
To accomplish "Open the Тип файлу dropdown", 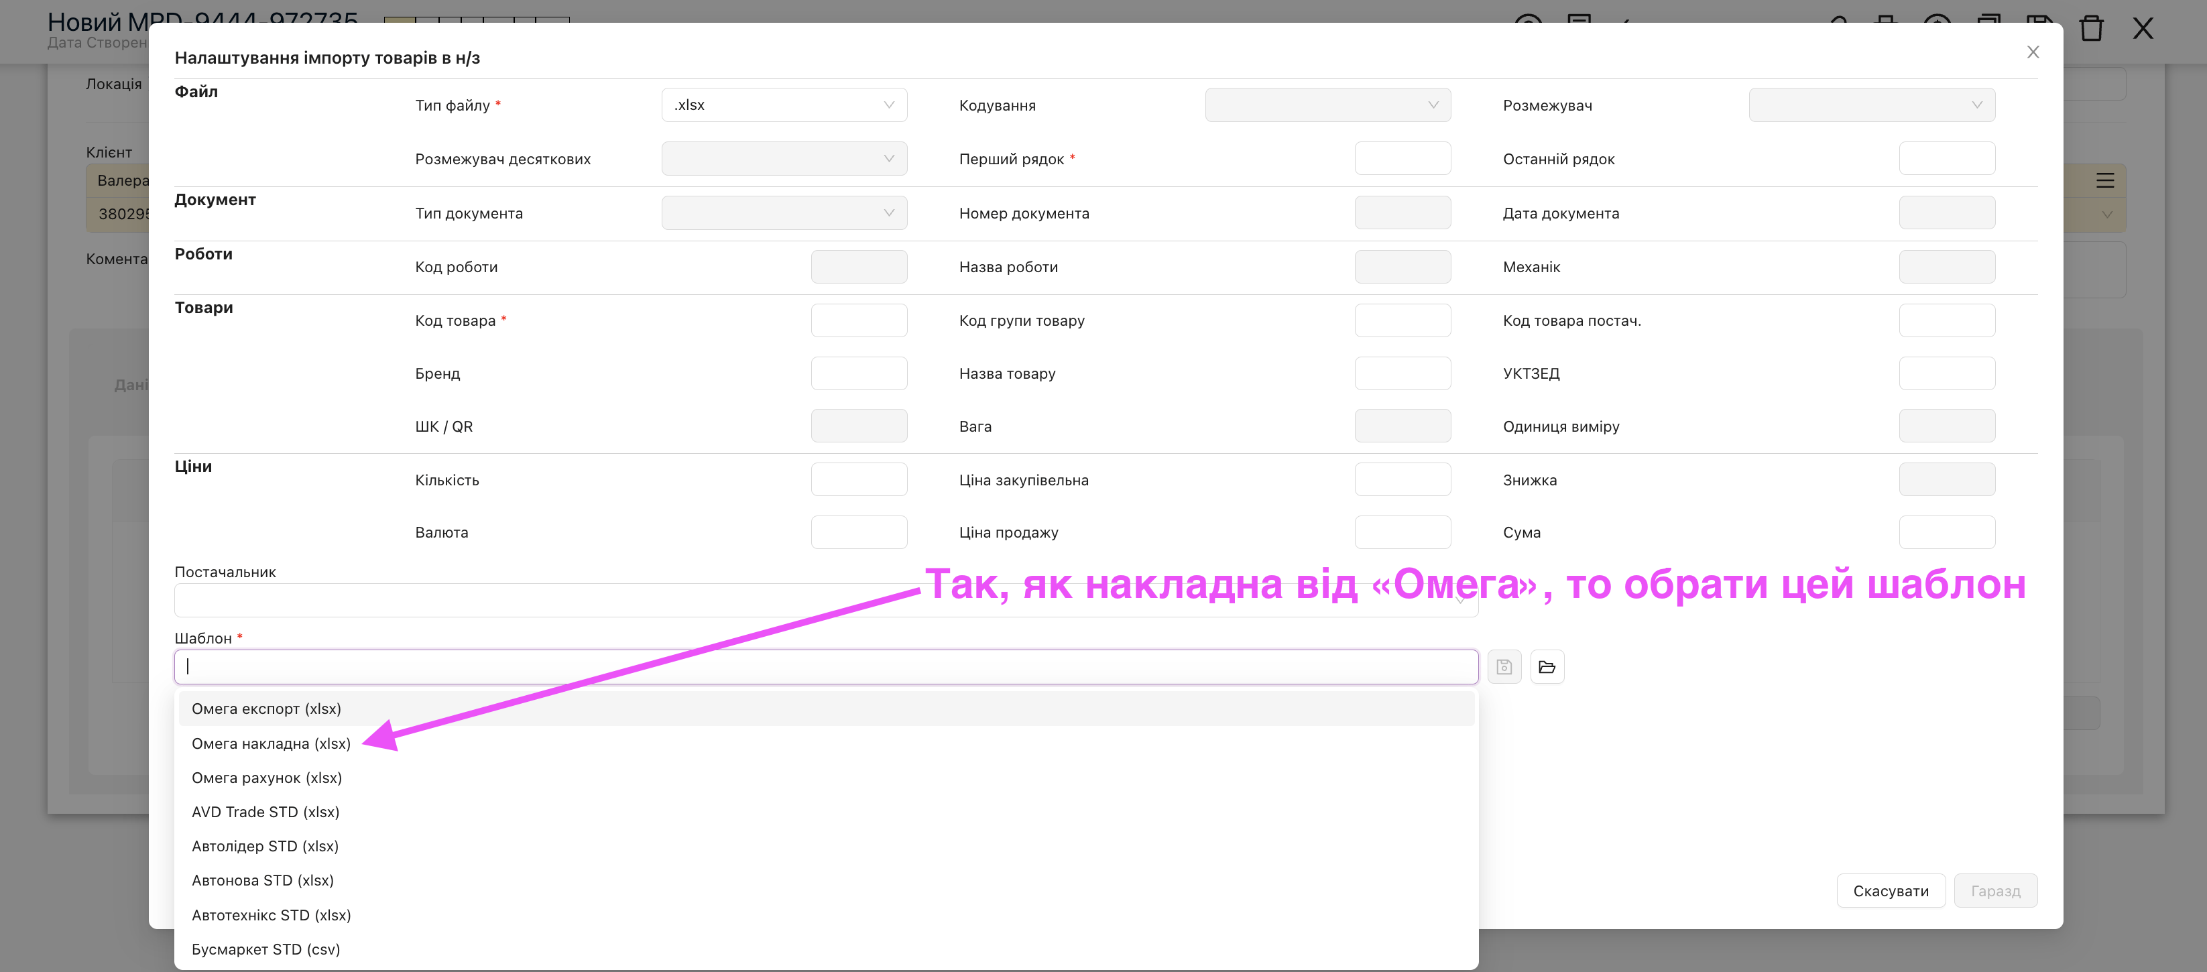I will (783, 105).
